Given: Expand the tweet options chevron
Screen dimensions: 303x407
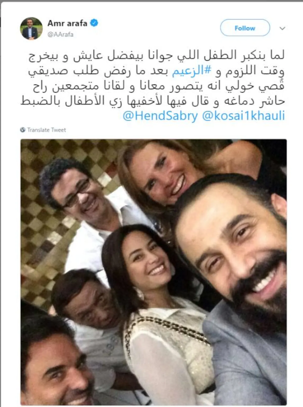Looking at the screenshot, I should click(282, 28).
